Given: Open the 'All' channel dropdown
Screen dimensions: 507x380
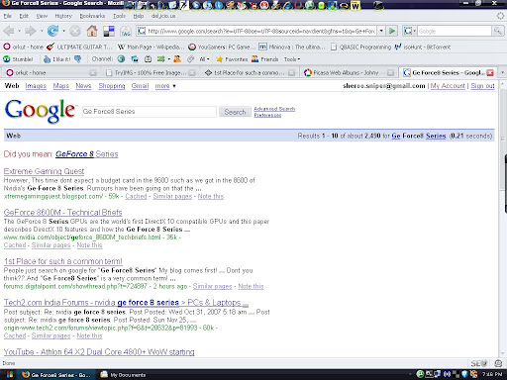Looking at the screenshot, I should click(x=204, y=59).
